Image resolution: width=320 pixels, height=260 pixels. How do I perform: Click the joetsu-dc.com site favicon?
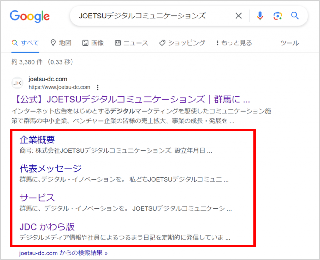[x=17, y=83]
